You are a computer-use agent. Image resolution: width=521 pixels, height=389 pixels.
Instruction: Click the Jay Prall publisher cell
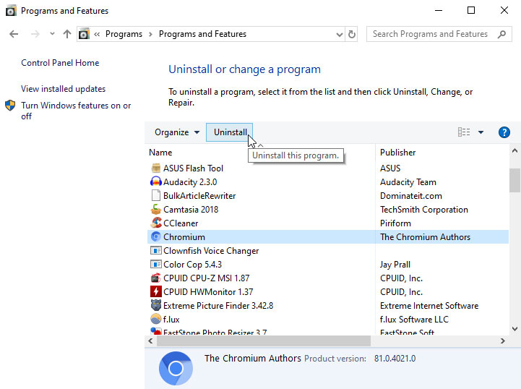(395, 265)
